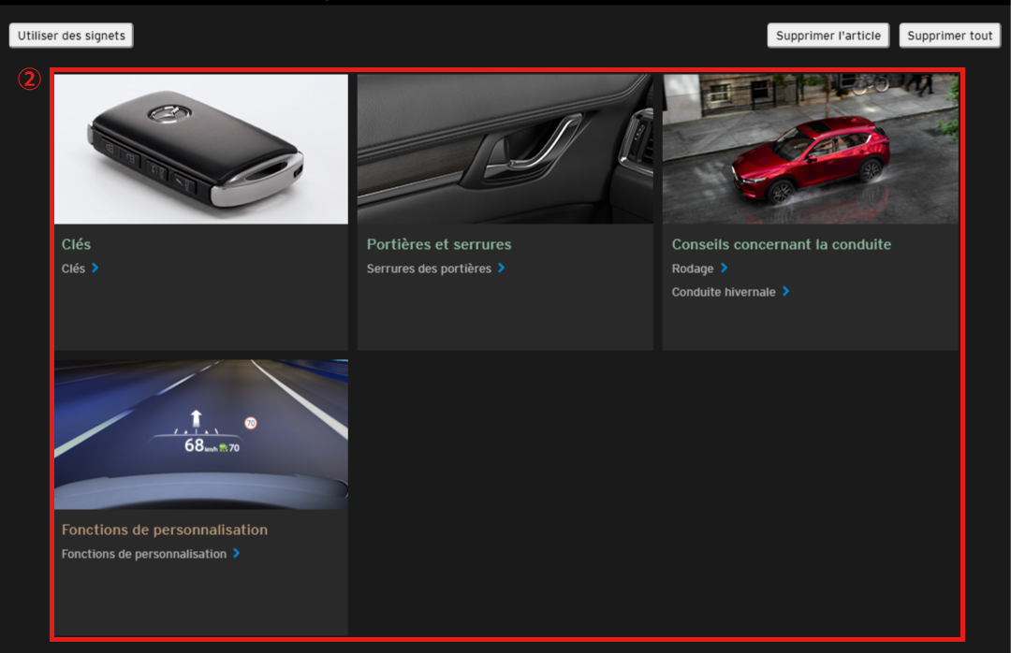
Task: Open the small Fonctions de personnalisation link text
Action: [x=144, y=554]
